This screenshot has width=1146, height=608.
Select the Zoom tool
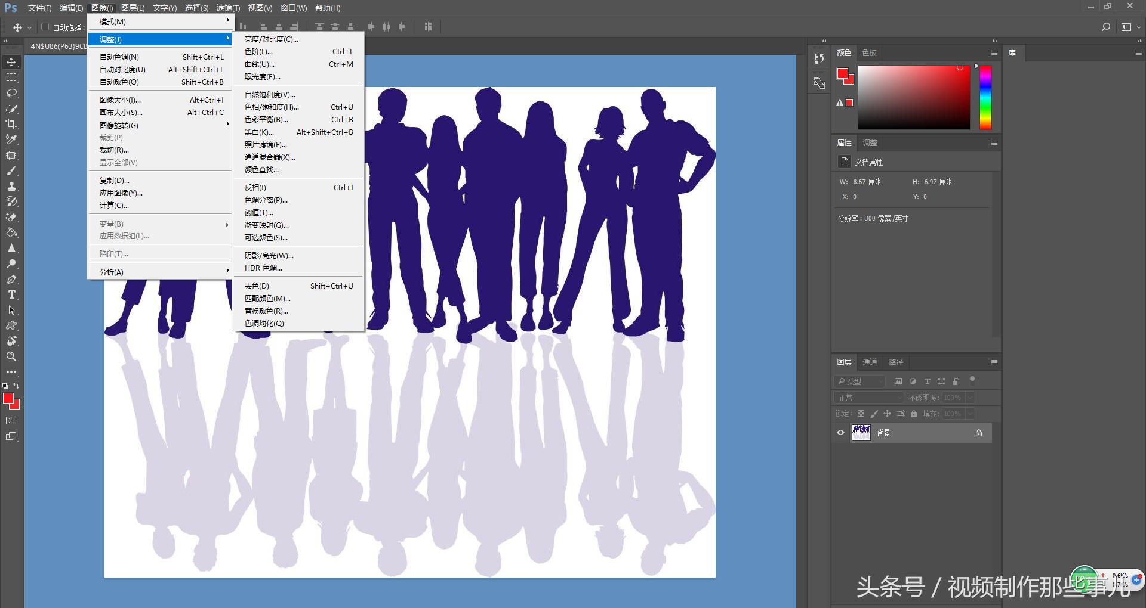[11, 356]
